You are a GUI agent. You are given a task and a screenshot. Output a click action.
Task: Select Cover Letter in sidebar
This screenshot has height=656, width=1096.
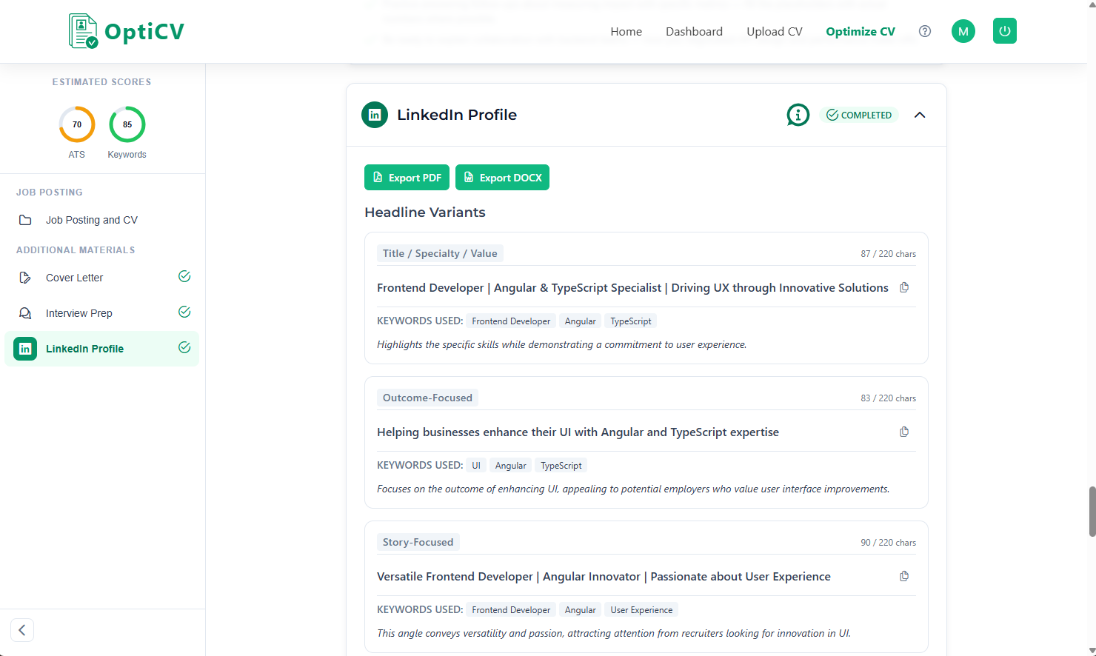(x=102, y=278)
